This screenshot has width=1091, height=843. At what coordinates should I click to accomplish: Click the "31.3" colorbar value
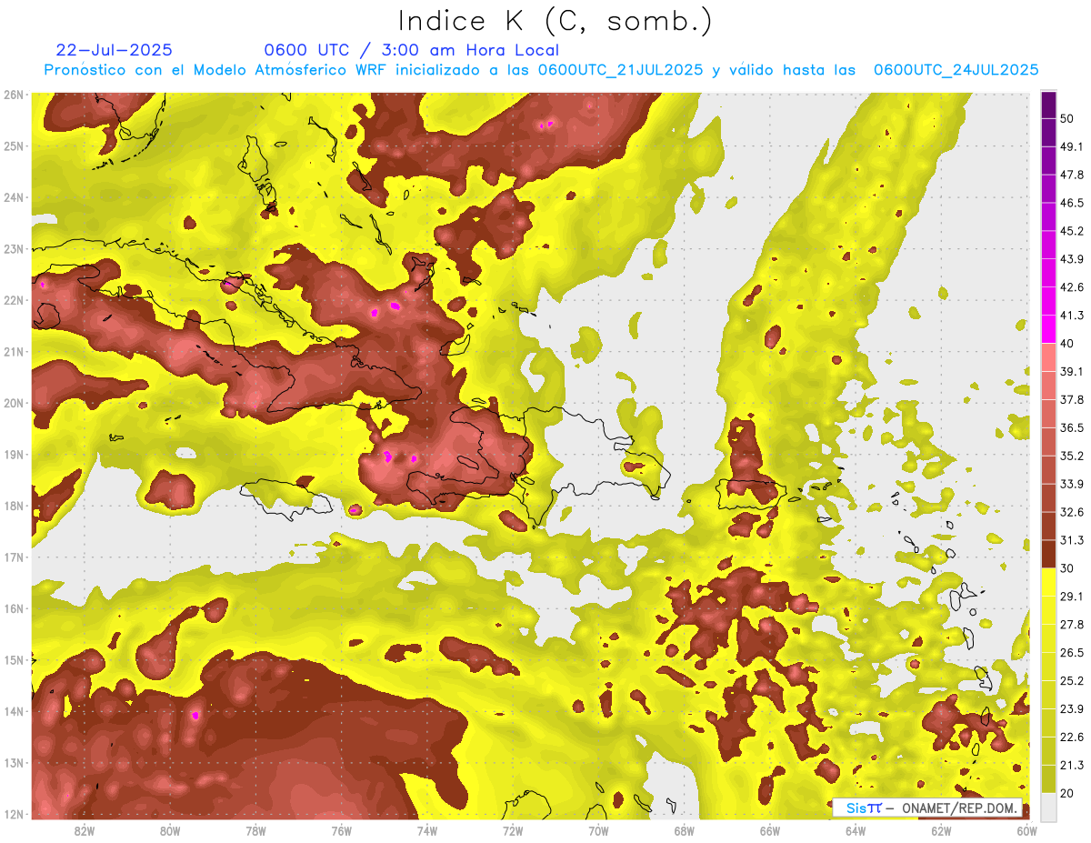point(1072,540)
